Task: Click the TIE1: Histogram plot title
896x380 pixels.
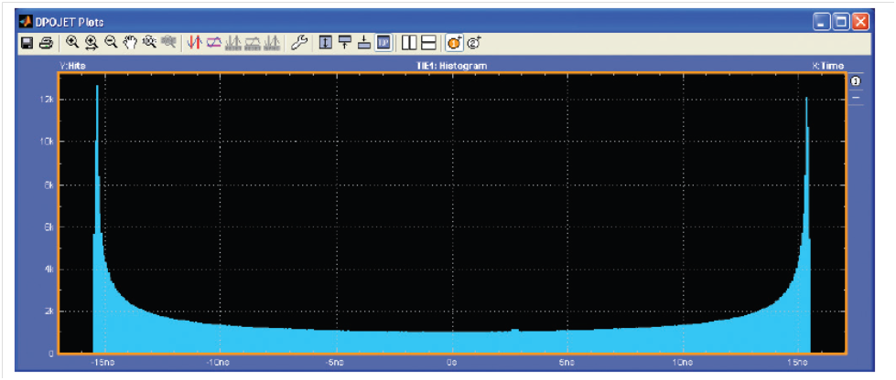Action: [x=448, y=66]
